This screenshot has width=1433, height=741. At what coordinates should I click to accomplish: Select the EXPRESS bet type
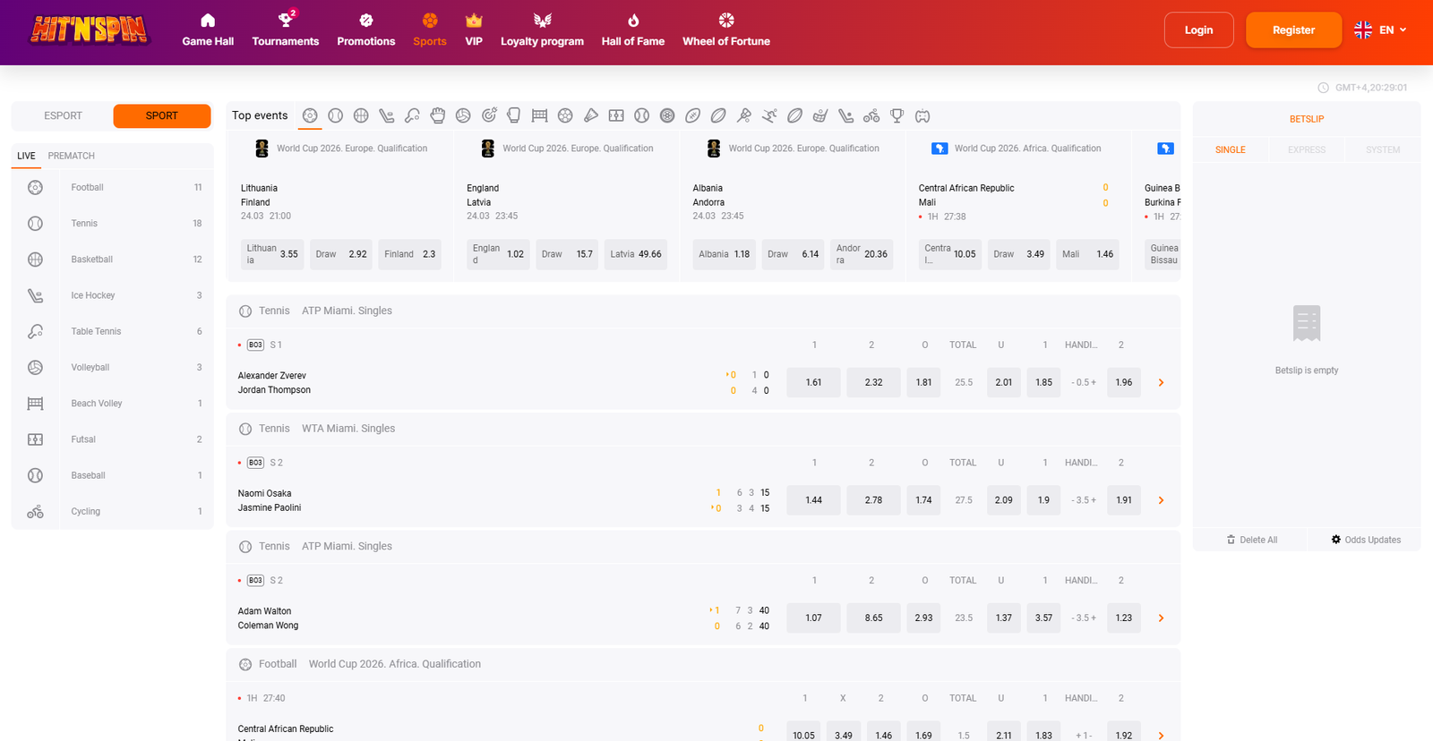[x=1306, y=149]
